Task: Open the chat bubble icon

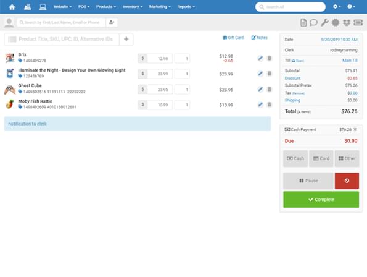Action: [x=313, y=22]
